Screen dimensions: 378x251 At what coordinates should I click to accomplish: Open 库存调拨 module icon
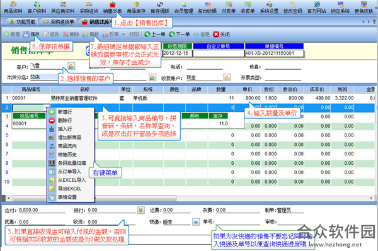pyautogui.click(x=160, y=7)
